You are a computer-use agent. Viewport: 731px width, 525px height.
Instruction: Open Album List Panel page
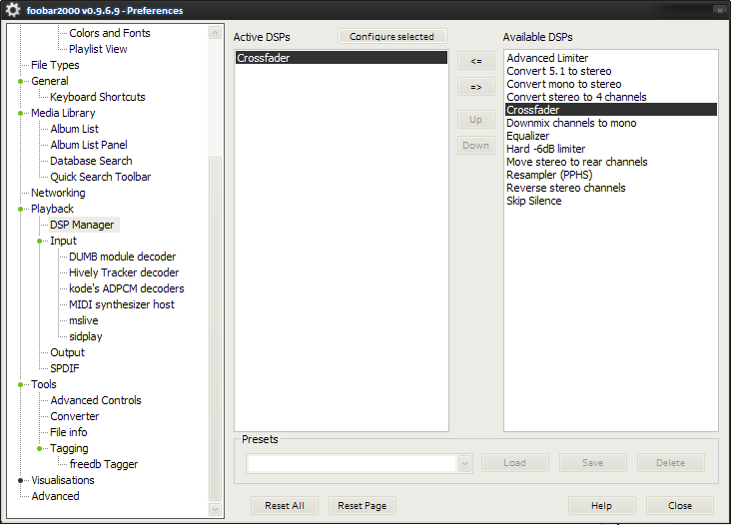(89, 145)
